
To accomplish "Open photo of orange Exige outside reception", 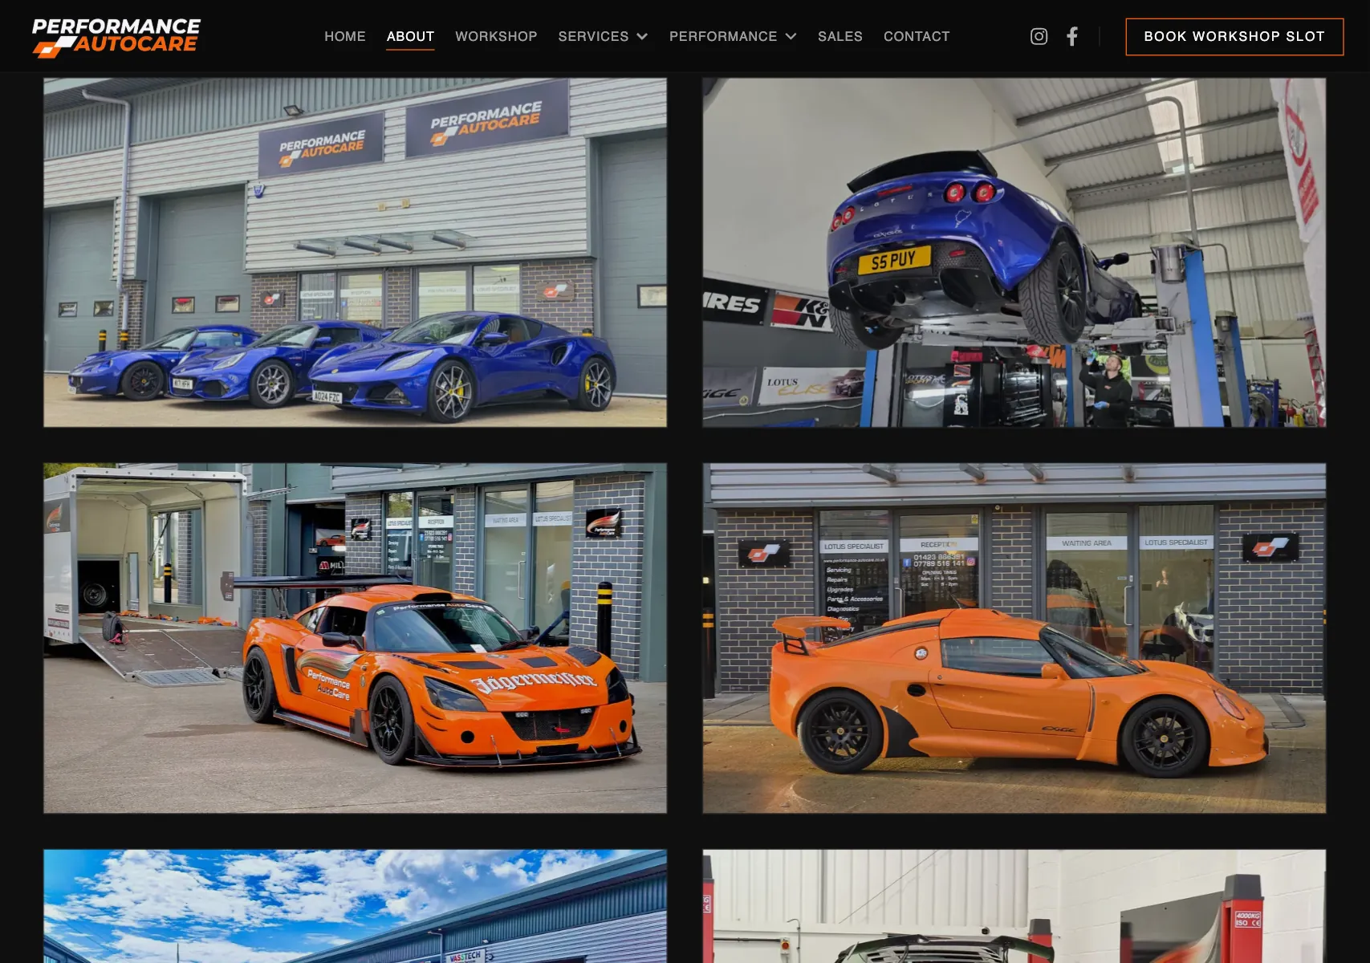I will pyautogui.click(x=1014, y=638).
